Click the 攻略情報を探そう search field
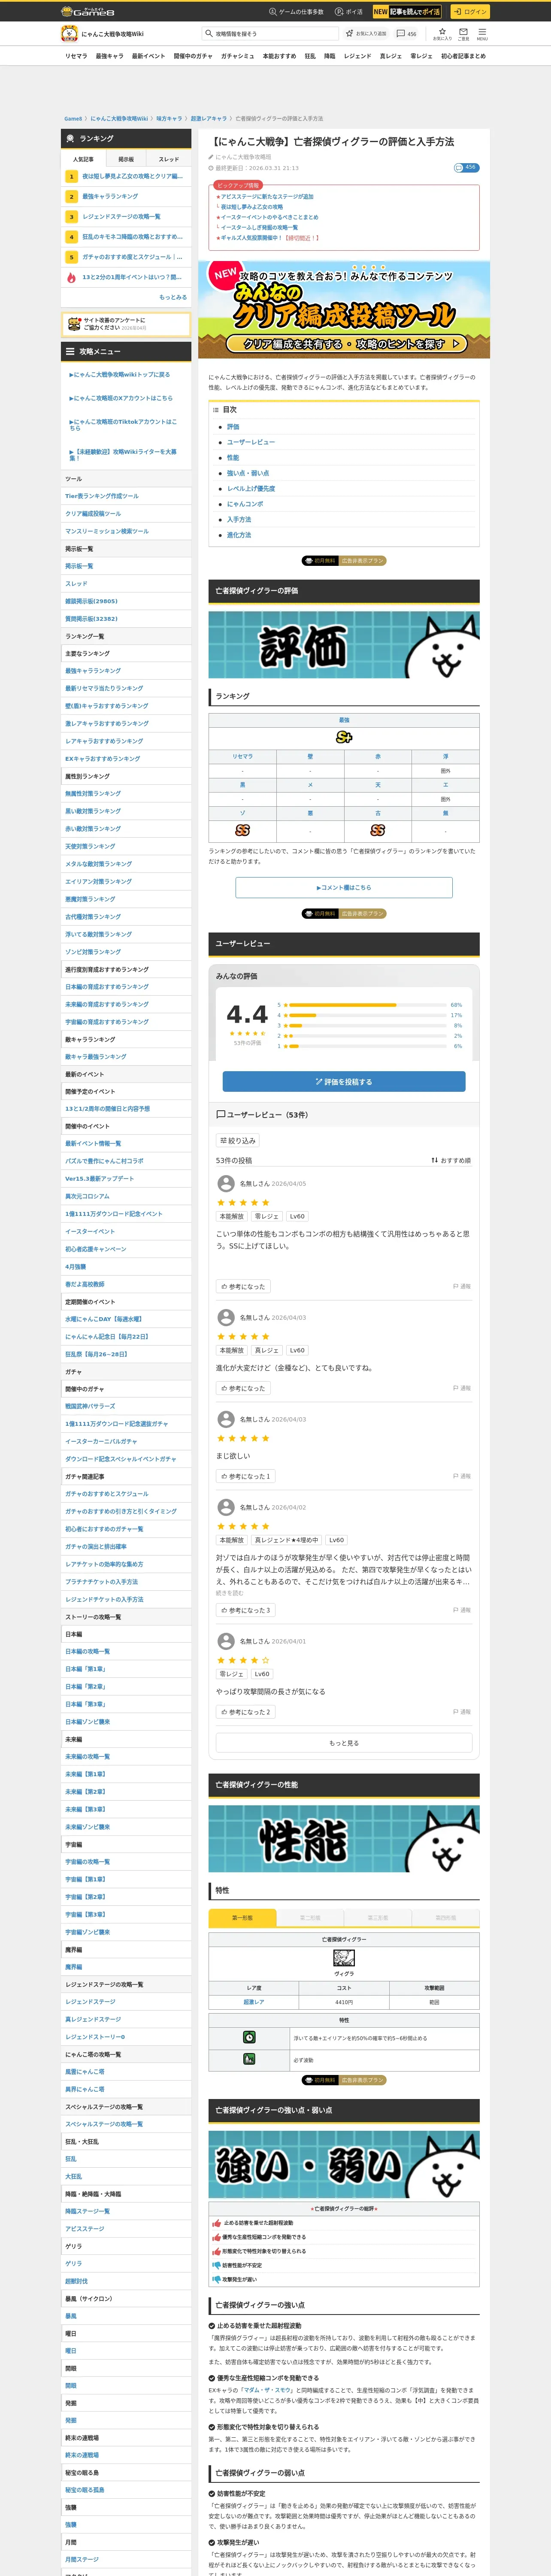Viewport: 551px width, 2576px height. (270, 33)
